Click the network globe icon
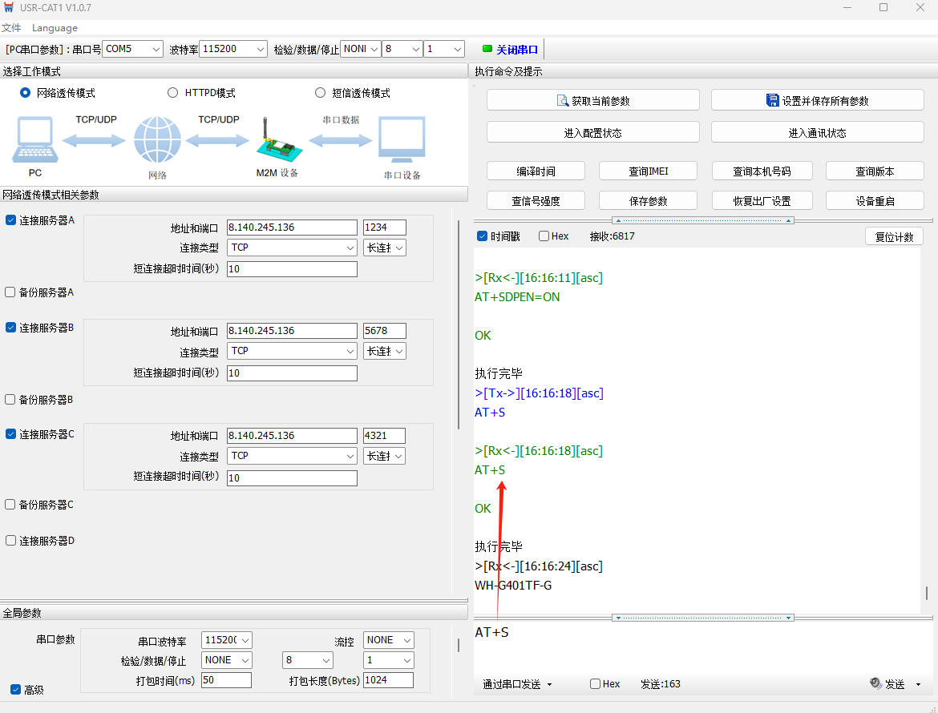Screen dimensions: 938x713 (x=157, y=140)
